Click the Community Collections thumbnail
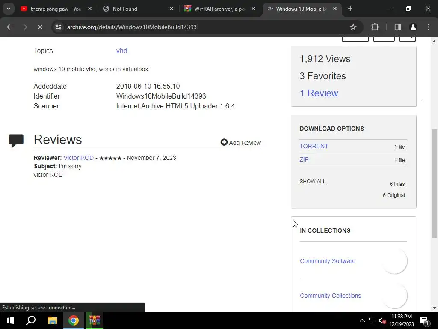Image resolution: width=438 pixels, height=329 pixels. (x=394, y=296)
